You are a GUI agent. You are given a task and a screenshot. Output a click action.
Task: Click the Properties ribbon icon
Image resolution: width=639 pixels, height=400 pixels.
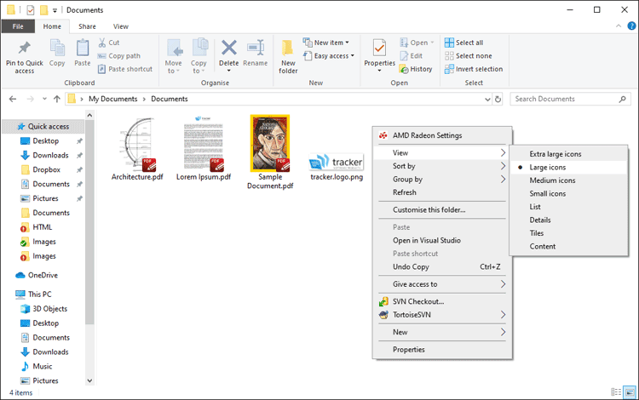[x=379, y=49]
